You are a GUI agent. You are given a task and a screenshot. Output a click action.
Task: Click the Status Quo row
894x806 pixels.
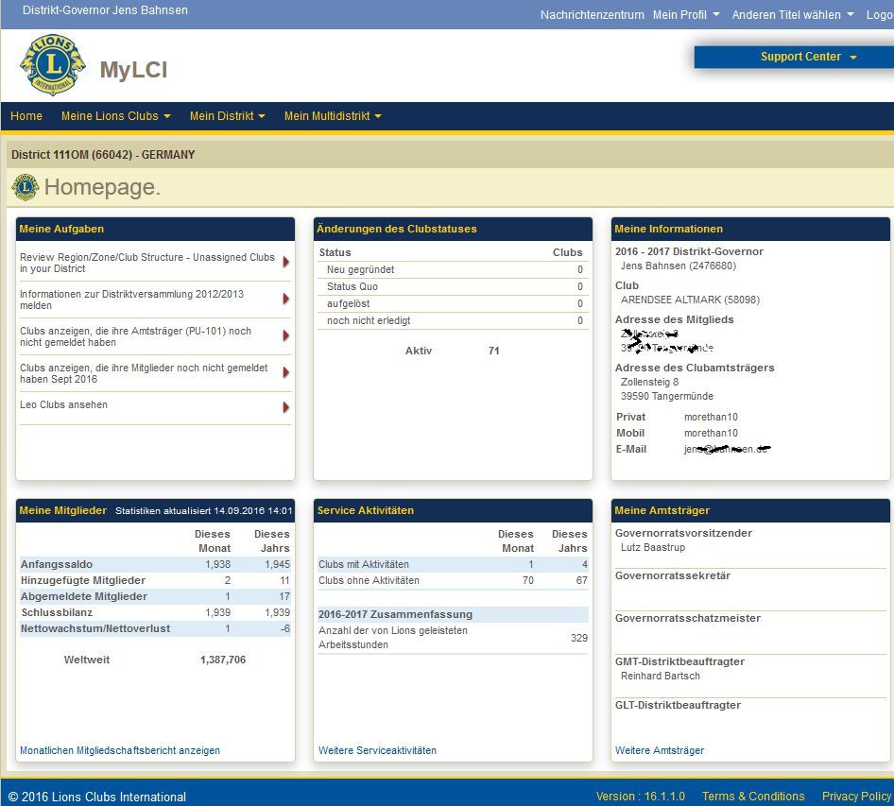pyautogui.click(x=453, y=286)
